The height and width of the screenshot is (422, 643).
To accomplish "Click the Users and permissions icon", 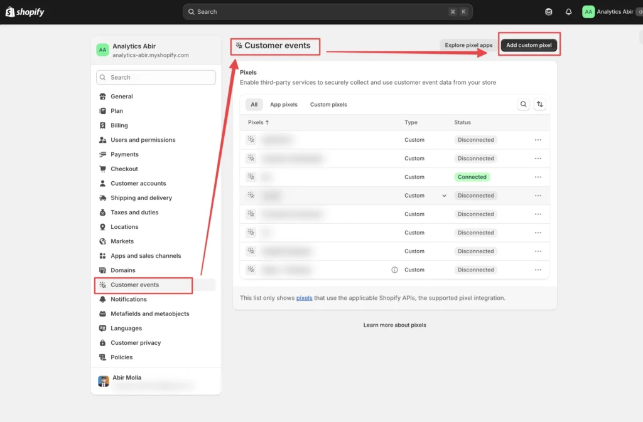I will (x=102, y=140).
